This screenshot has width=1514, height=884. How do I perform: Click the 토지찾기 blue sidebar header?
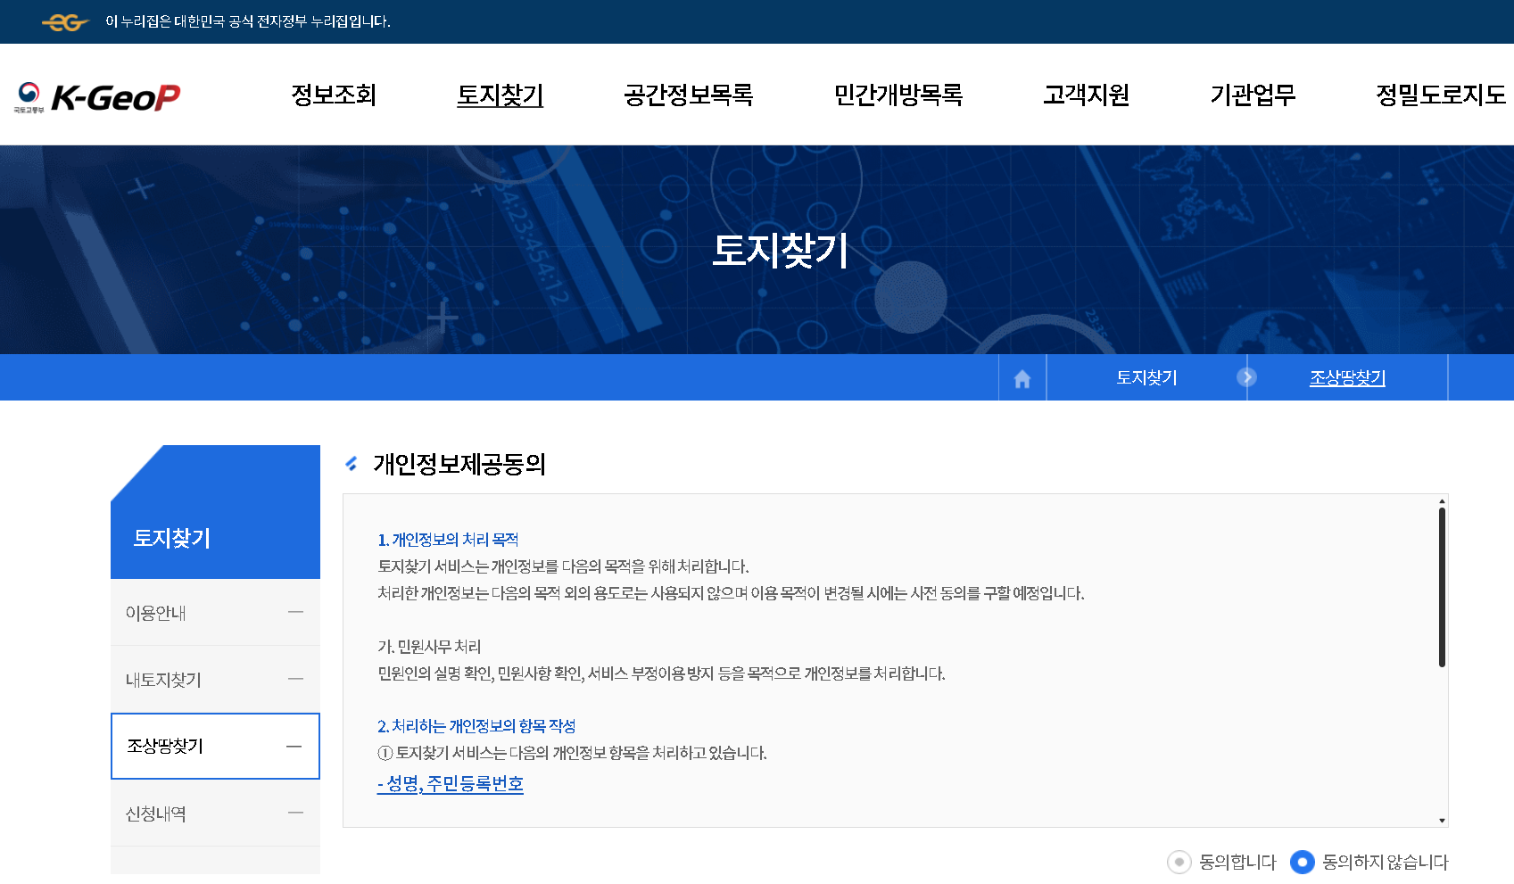[x=172, y=537]
